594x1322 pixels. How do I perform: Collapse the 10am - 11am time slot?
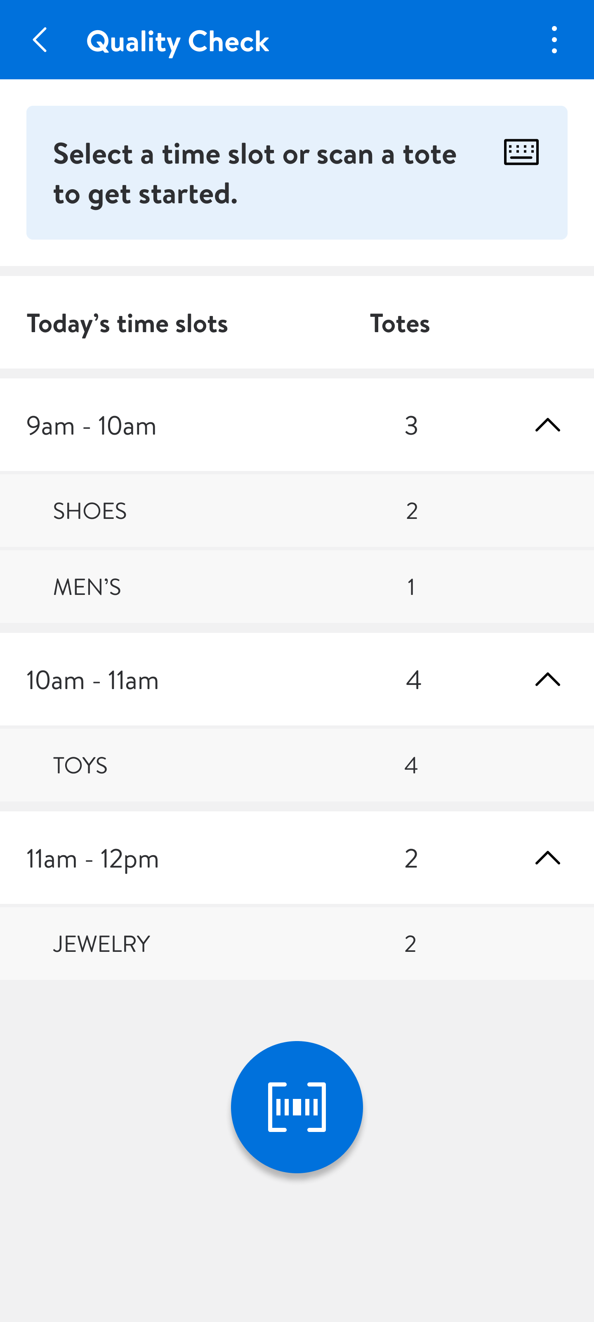(x=547, y=680)
